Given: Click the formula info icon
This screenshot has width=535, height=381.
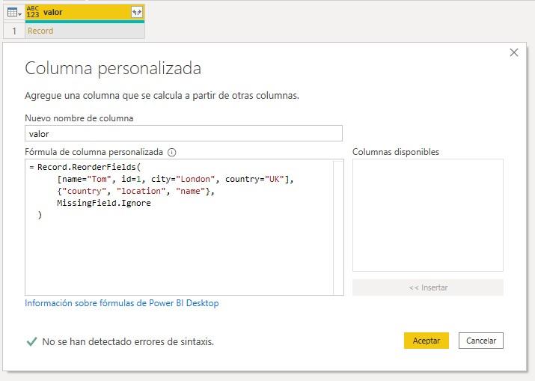Looking at the screenshot, I should 171,152.
